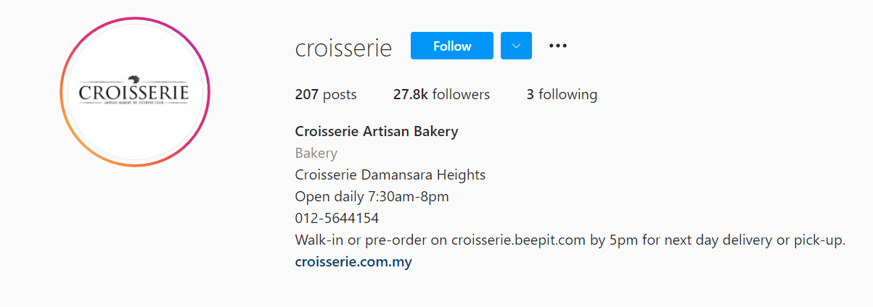Viewport: 873px width, 307px height.
Task: View the 27.8k followers list
Action: click(441, 94)
